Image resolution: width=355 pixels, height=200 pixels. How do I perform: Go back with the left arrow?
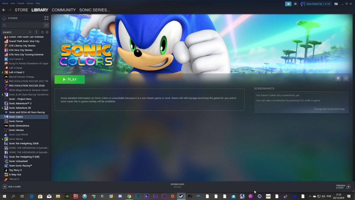coord(4,10)
